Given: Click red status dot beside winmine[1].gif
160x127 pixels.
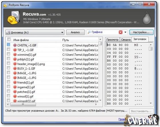Looking at the screenshot, I should (x=15, y=55).
